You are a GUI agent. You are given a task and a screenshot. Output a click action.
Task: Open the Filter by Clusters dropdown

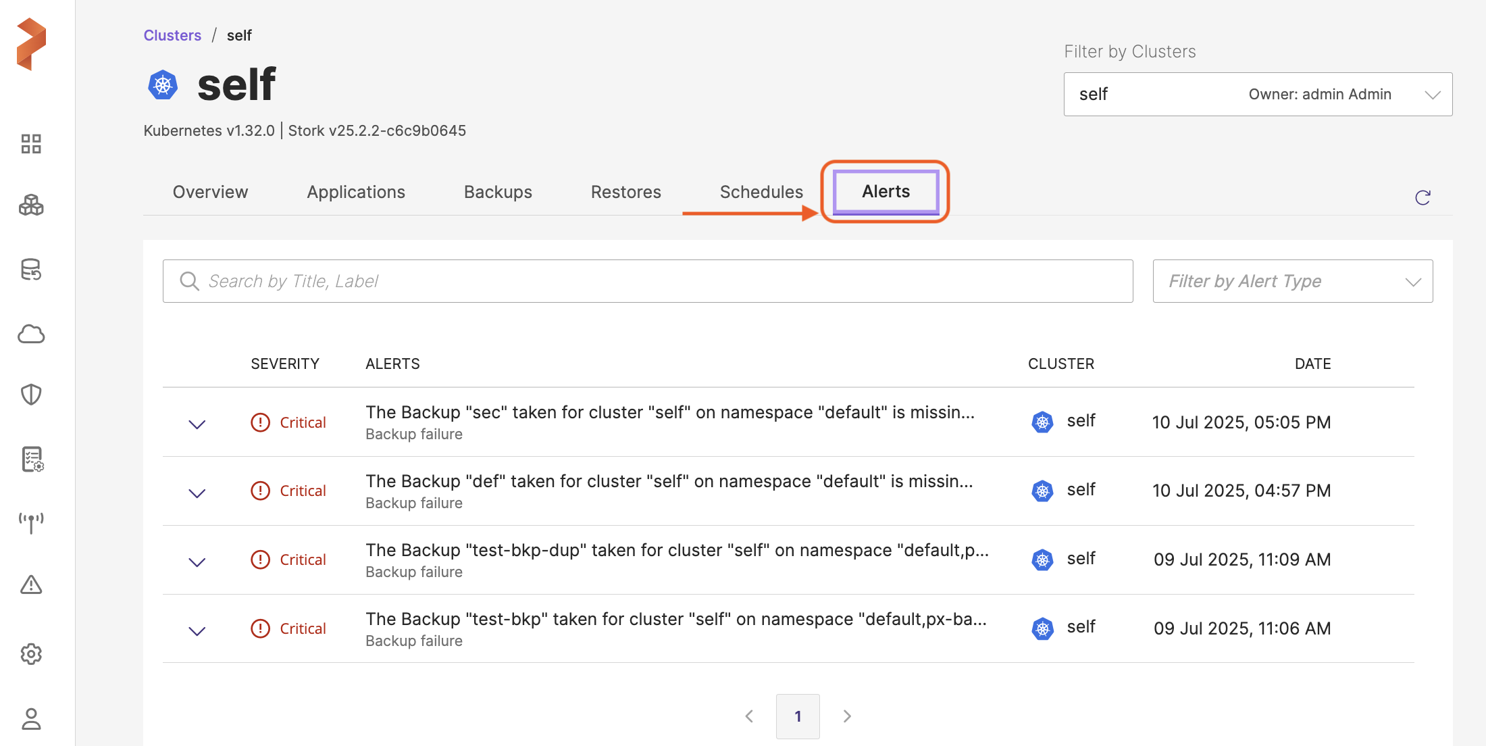pos(1258,95)
